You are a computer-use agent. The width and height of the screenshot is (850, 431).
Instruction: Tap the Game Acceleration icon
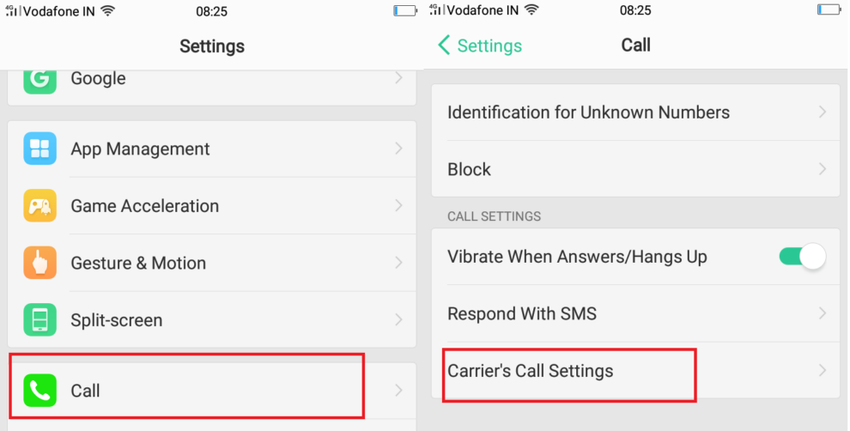[39, 206]
